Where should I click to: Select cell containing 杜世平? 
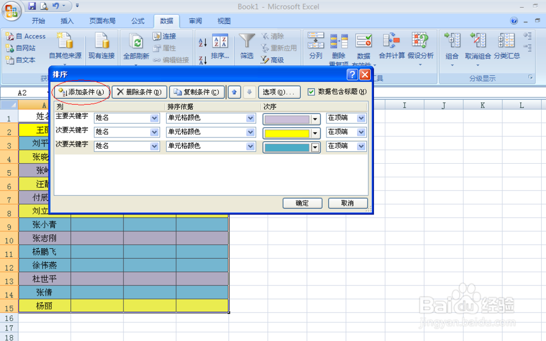pos(45,279)
